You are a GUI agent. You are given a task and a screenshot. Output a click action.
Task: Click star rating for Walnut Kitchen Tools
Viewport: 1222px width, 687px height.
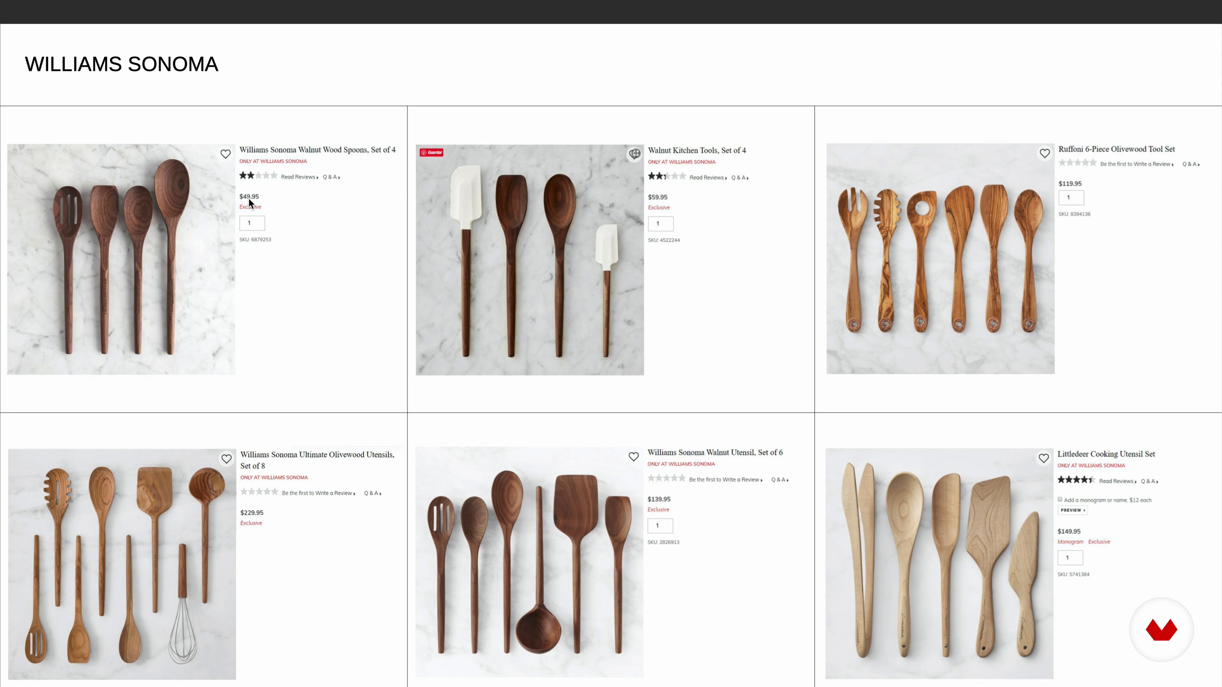[667, 177]
